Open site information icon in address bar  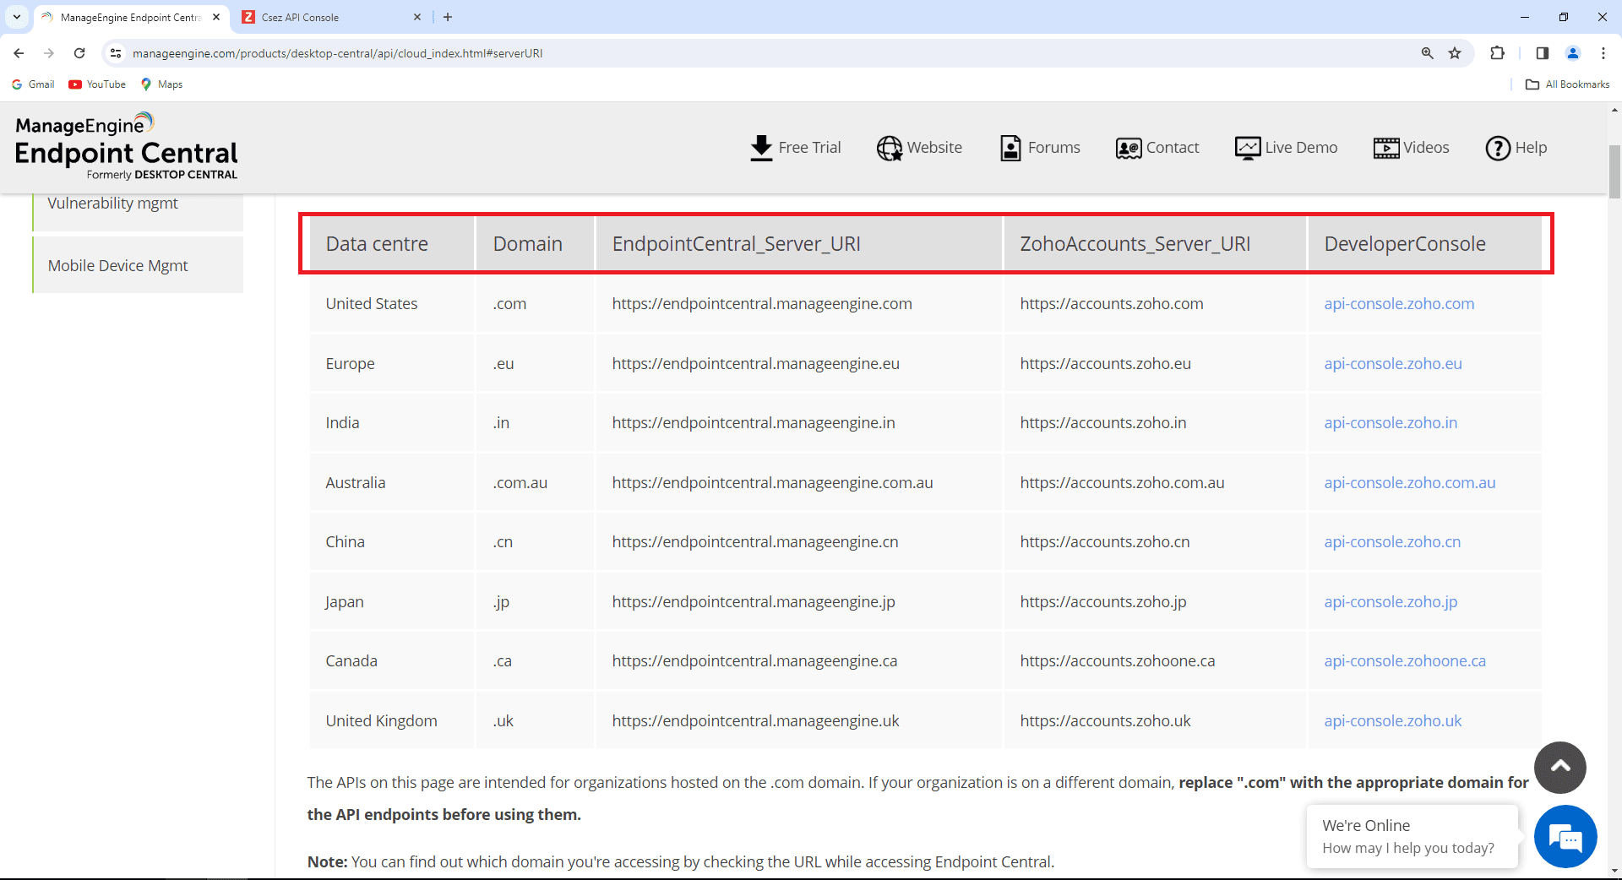point(116,53)
